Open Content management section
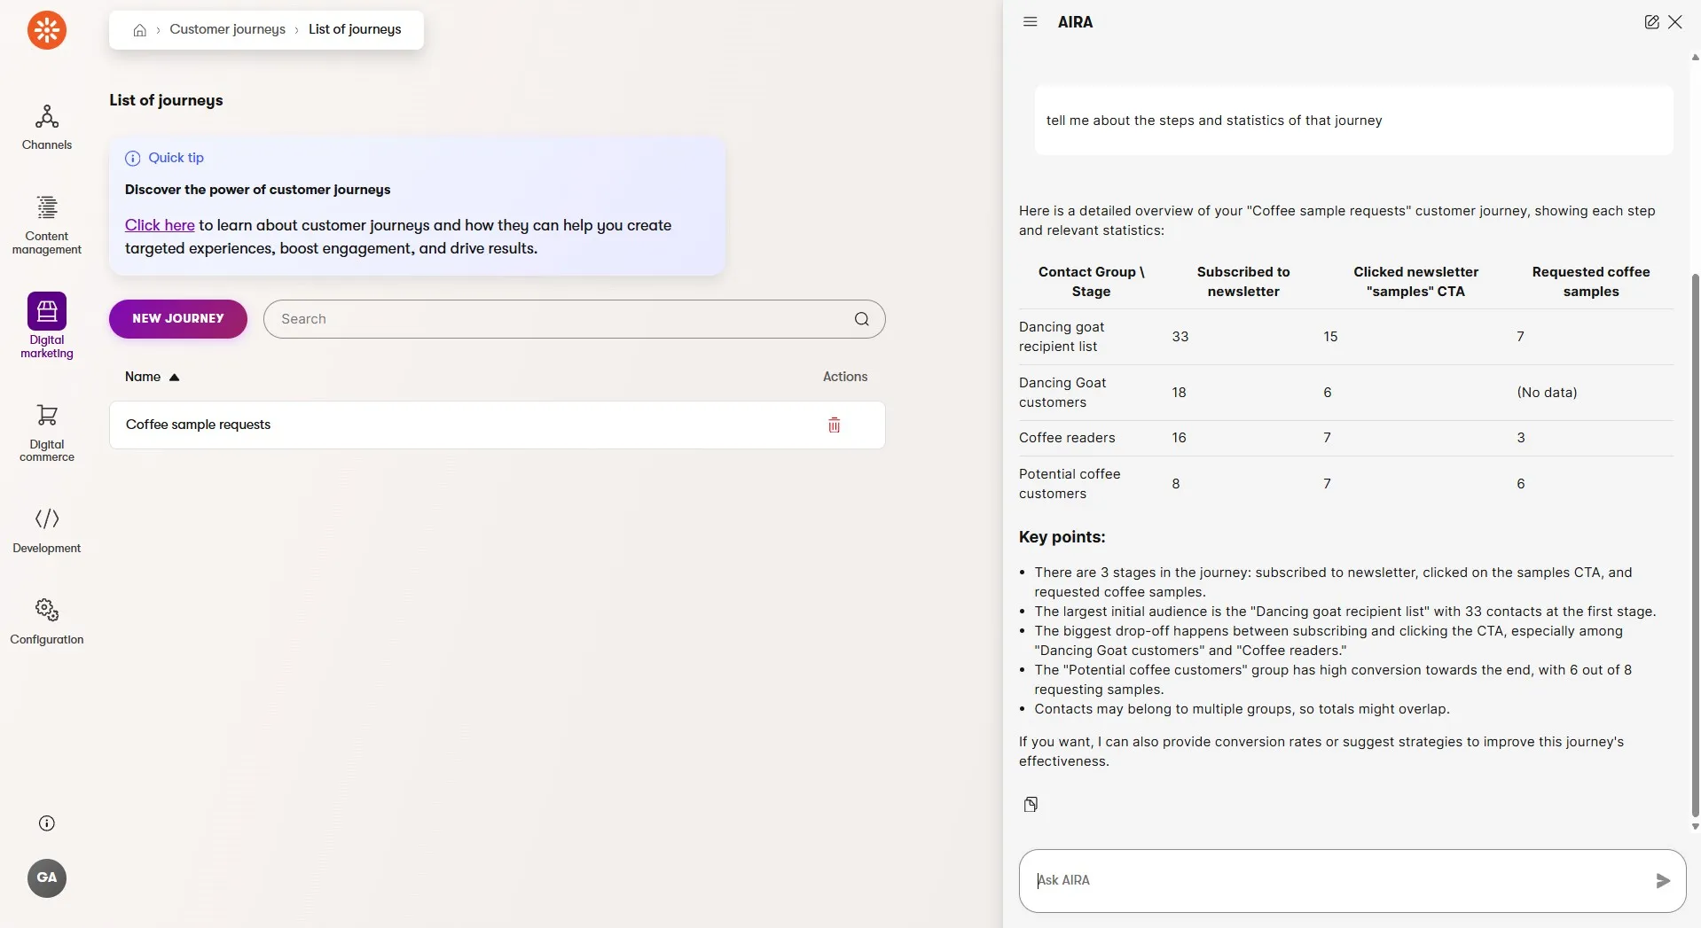The width and height of the screenshot is (1701, 928). pyautogui.click(x=47, y=225)
